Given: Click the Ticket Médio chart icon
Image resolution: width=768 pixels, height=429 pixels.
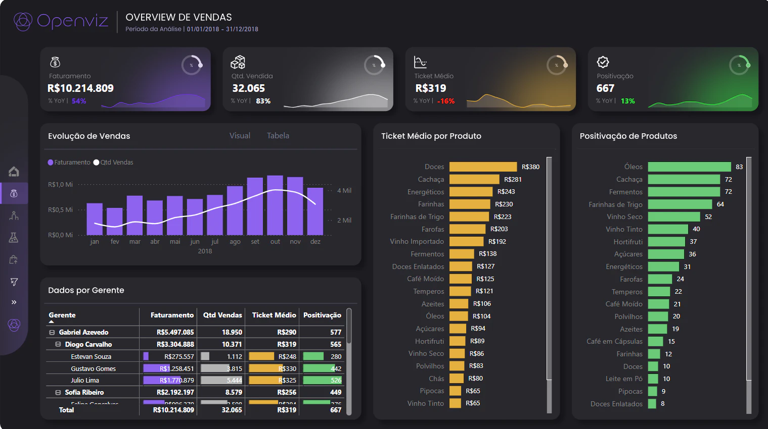Looking at the screenshot, I should pos(420,62).
